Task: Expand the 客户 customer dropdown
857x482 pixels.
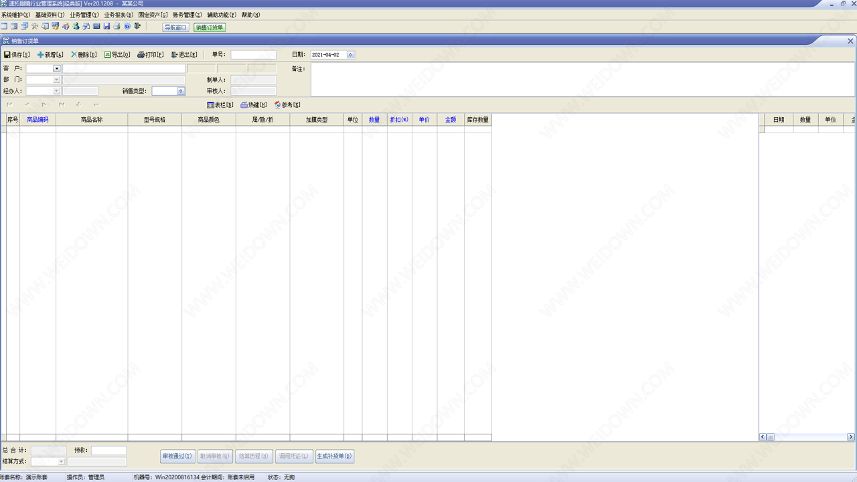Action: pyautogui.click(x=57, y=68)
